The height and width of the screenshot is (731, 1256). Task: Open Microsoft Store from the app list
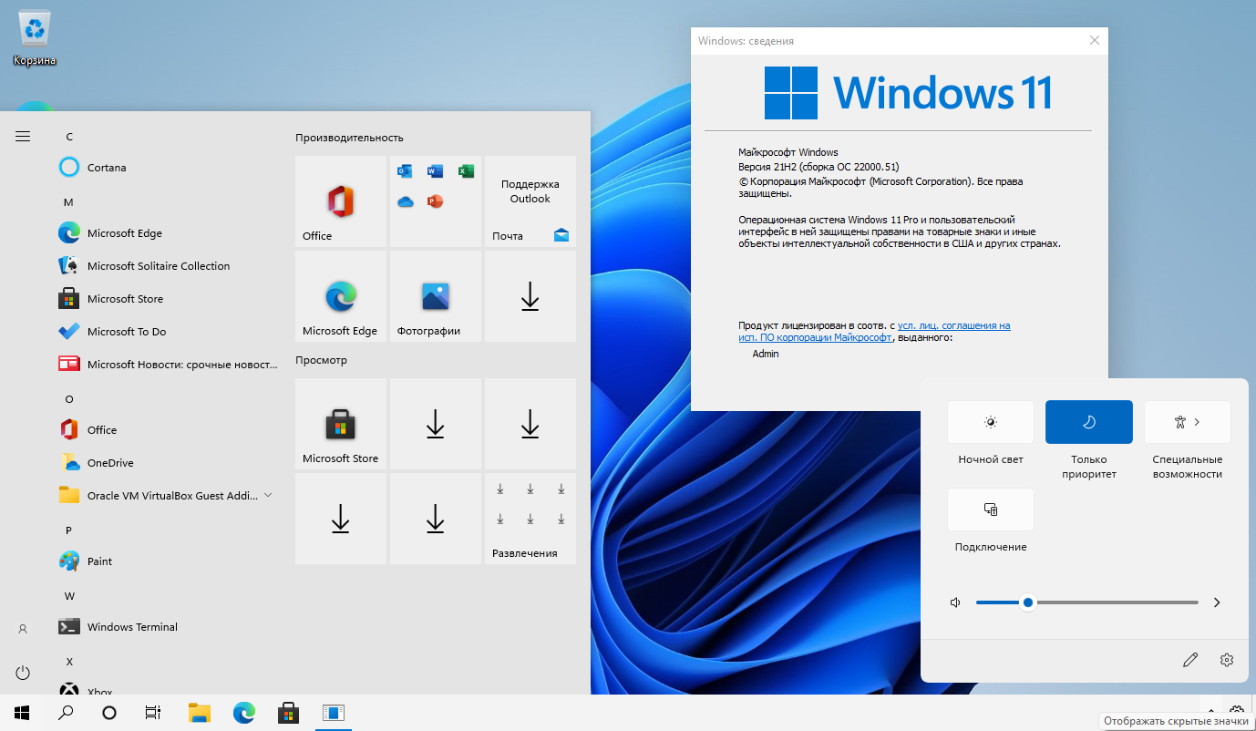click(x=168, y=299)
